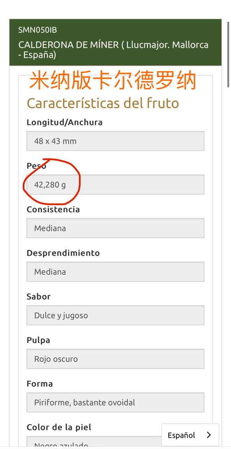Viewport: 231px width, 449px height.
Task: Tap the Color de la piel label
Action: (x=59, y=427)
